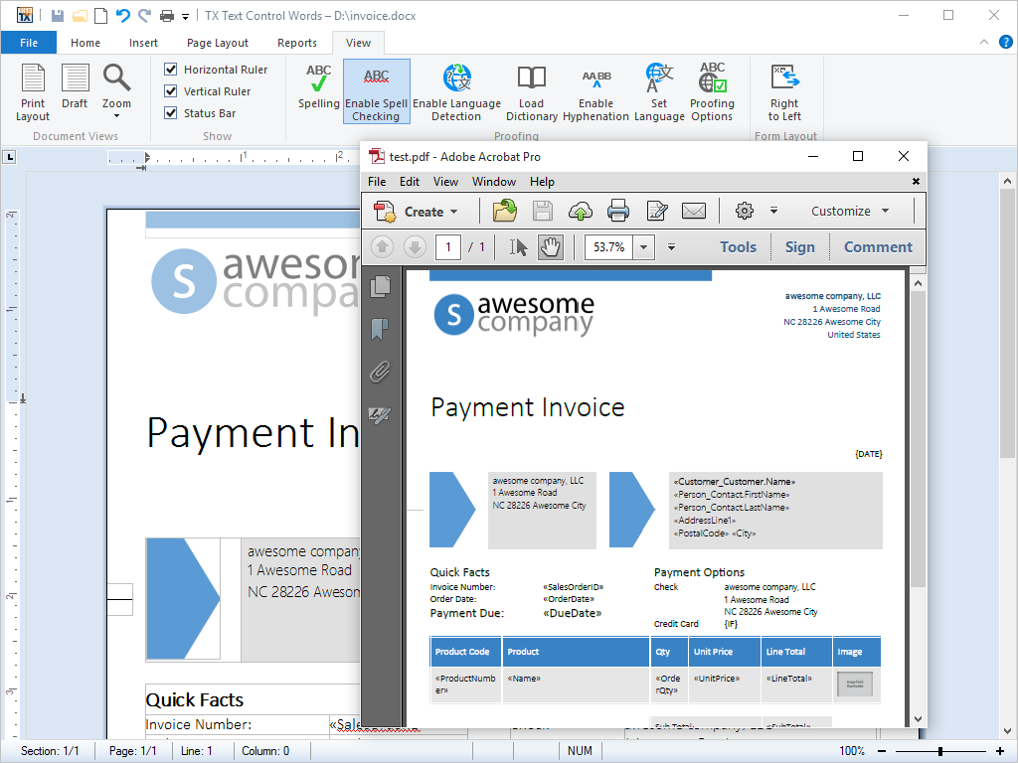1018x763 pixels.
Task: Uncheck the Horizontal Ruler checkbox
Action: (171, 70)
